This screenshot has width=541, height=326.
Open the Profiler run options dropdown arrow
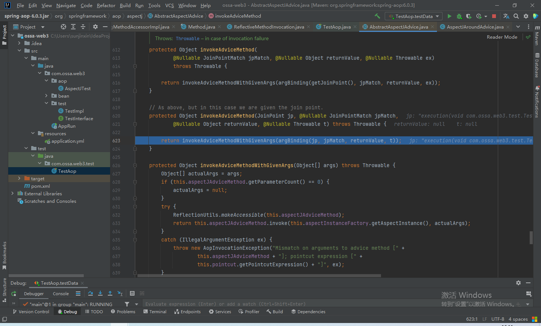[485, 16]
